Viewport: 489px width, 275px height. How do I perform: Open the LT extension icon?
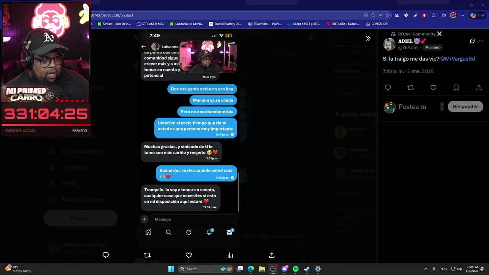click(397, 15)
